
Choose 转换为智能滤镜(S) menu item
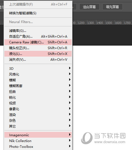(38, 13)
